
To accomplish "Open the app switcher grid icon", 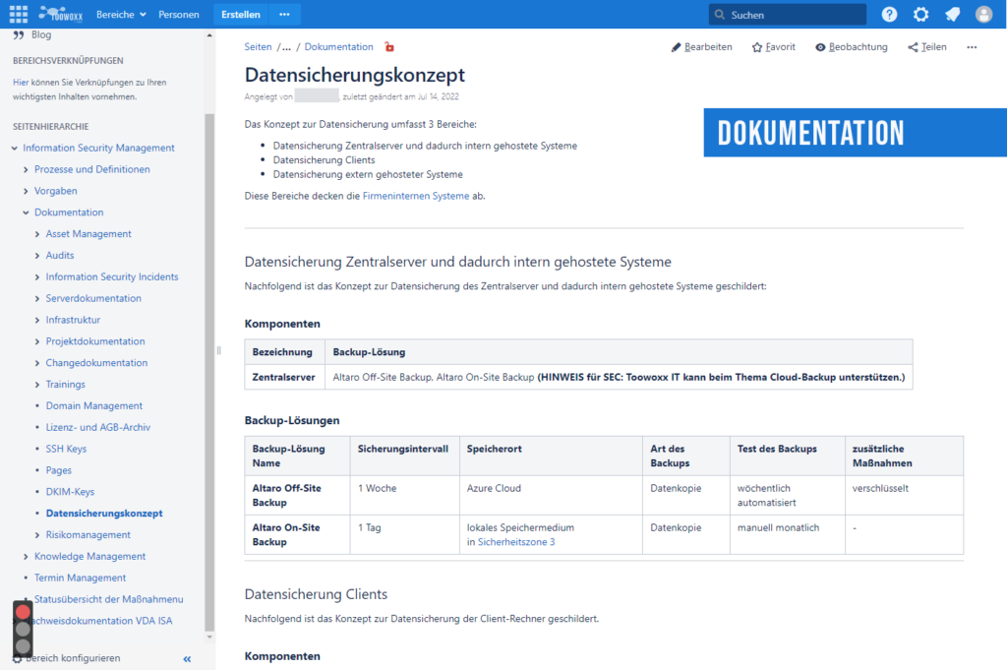I will pos(19,15).
